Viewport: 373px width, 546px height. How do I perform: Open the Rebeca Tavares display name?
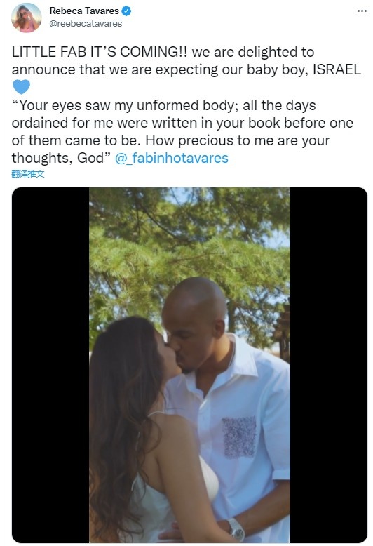(x=84, y=11)
